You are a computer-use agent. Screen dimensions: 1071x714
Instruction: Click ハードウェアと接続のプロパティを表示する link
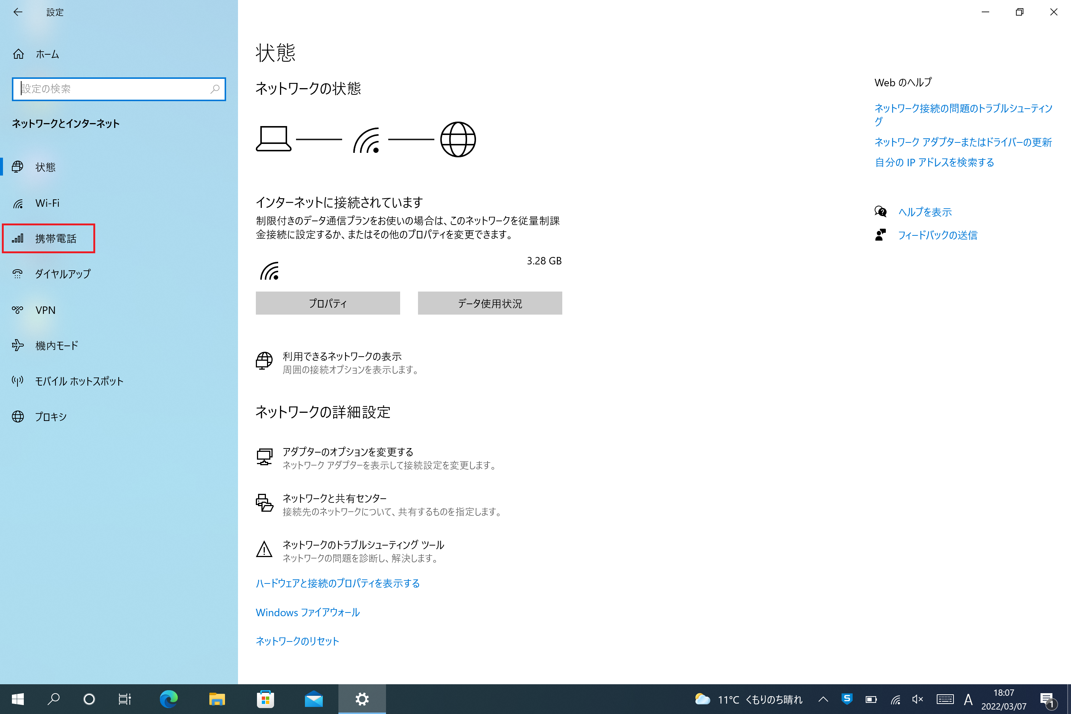click(x=338, y=584)
